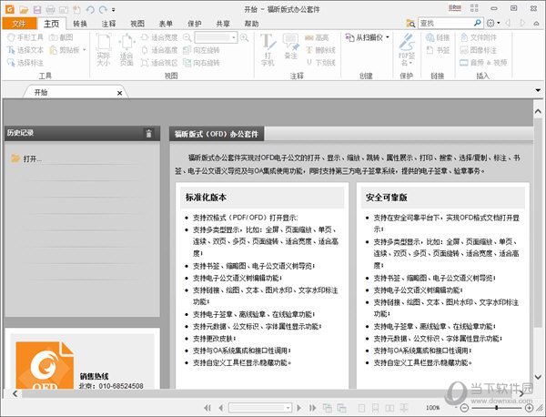Image resolution: width=546 pixels, height=417 pixels.
Task: Click the zoom in magnifier icon in ribbon
Action: tap(245, 37)
